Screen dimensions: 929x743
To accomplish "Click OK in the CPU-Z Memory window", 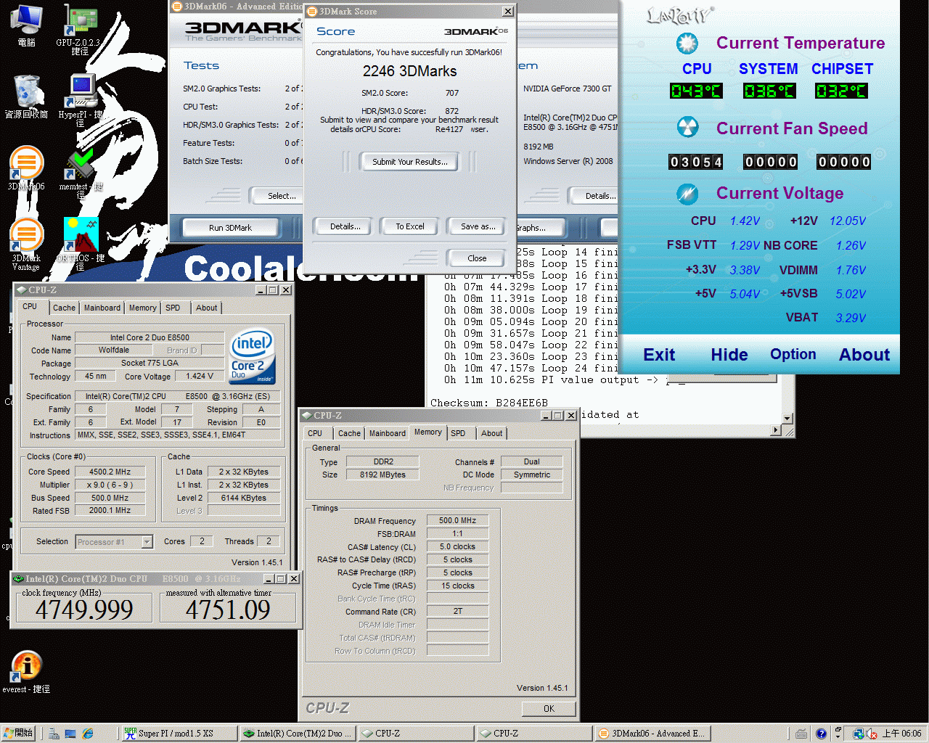I will click(x=549, y=709).
